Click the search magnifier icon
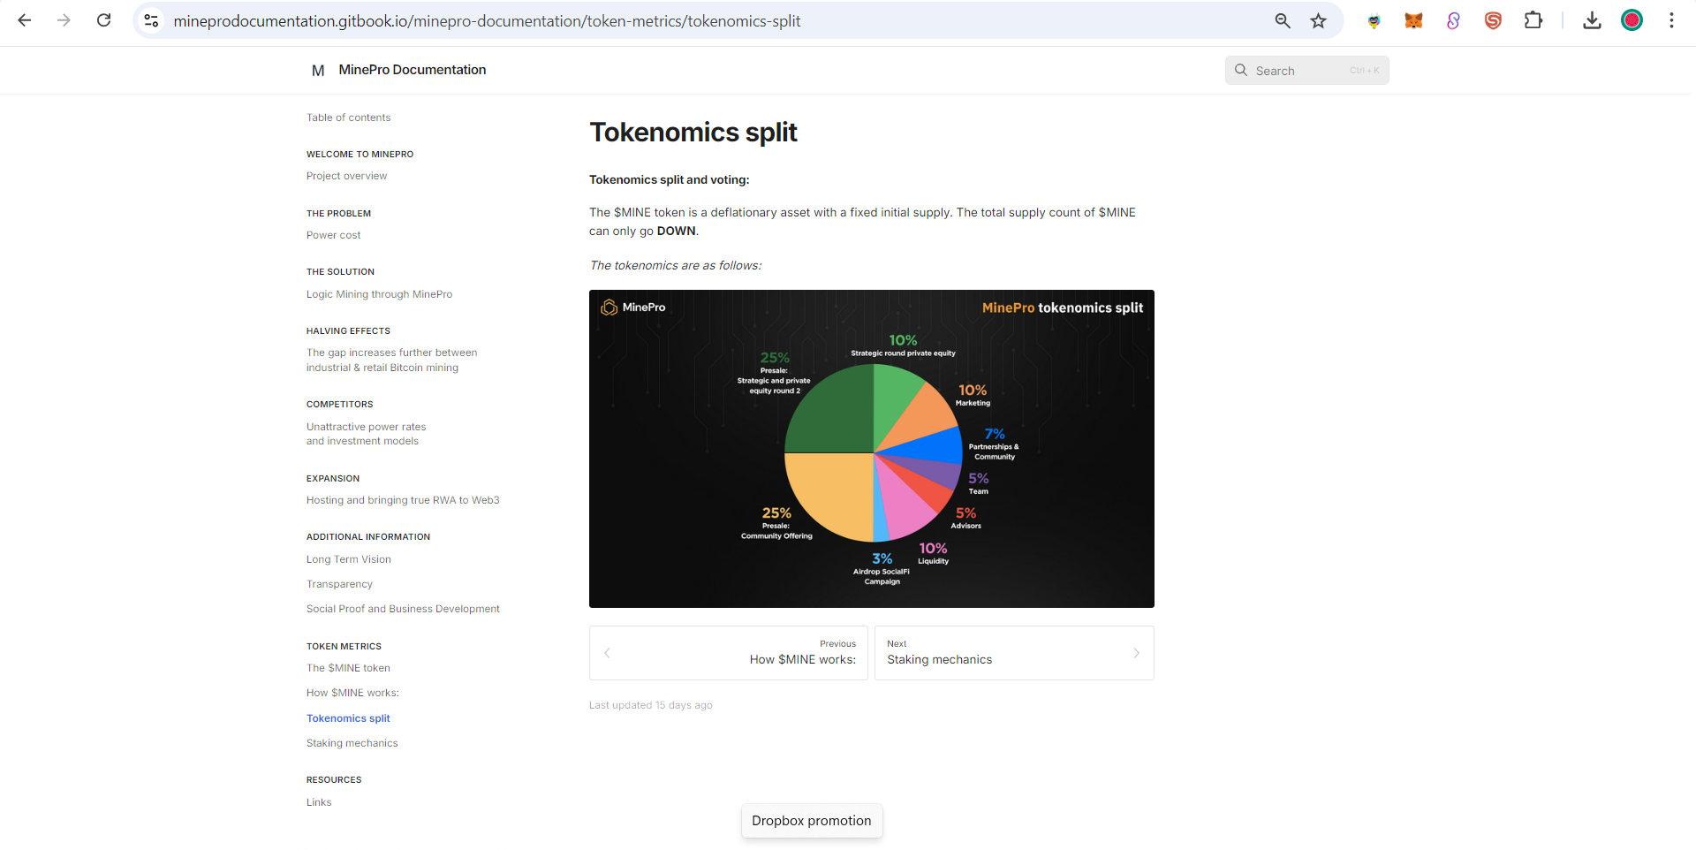1696x850 pixels. tap(1241, 70)
